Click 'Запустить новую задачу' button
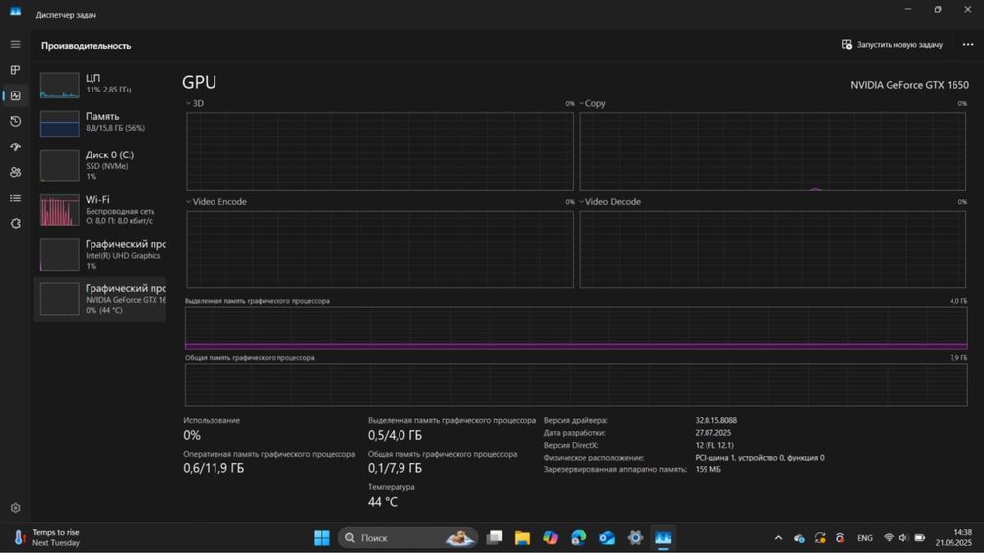 pyautogui.click(x=892, y=44)
